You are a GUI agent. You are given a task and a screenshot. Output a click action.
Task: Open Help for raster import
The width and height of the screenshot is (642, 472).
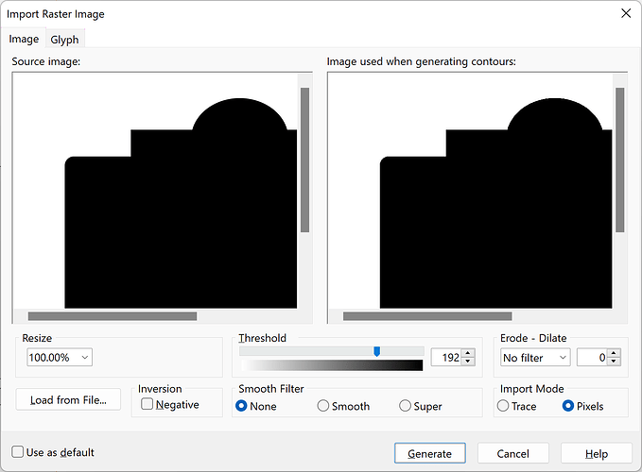[x=596, y=453]
